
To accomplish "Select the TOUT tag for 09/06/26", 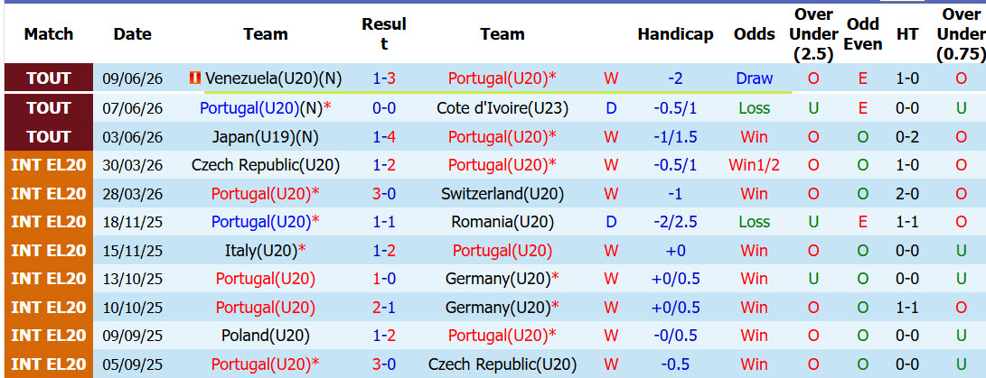I will [x=49, y=78].
